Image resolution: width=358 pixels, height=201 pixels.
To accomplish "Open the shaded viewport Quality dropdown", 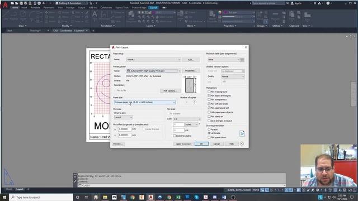I will [233, 76].
